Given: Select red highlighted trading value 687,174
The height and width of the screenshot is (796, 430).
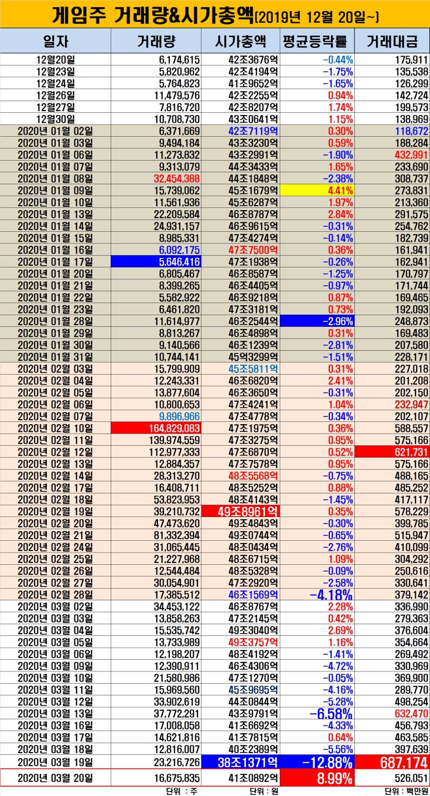Looking at the screenshot, I should click(x=392, y=762).
